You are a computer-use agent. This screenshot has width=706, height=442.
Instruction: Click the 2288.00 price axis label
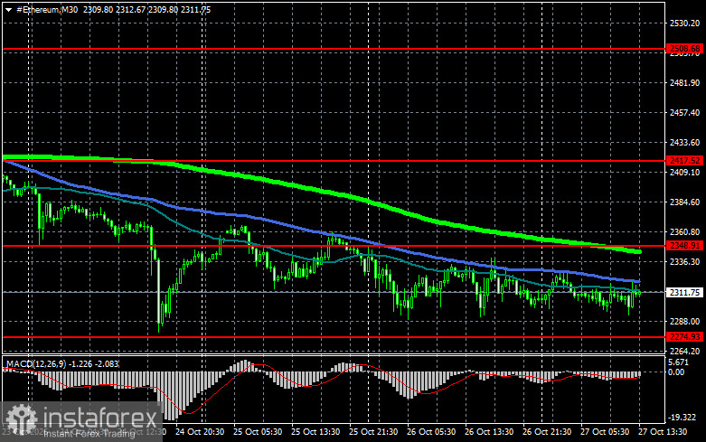click(x=685, y=322)
